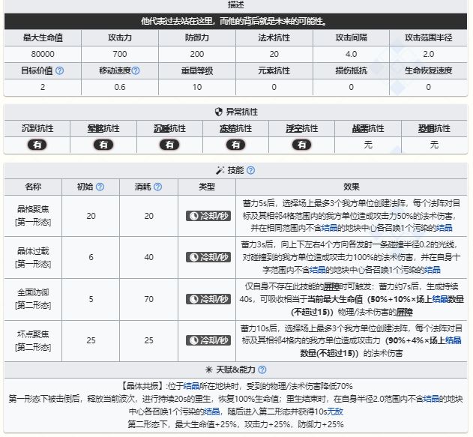
Task: Click help icon next to 消耗 column
Action: pyautogui.click(x=157, y=187)
